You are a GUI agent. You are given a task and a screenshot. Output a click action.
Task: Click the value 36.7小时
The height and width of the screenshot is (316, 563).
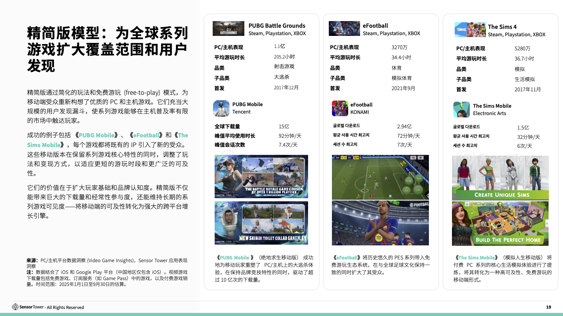(524, 59)
